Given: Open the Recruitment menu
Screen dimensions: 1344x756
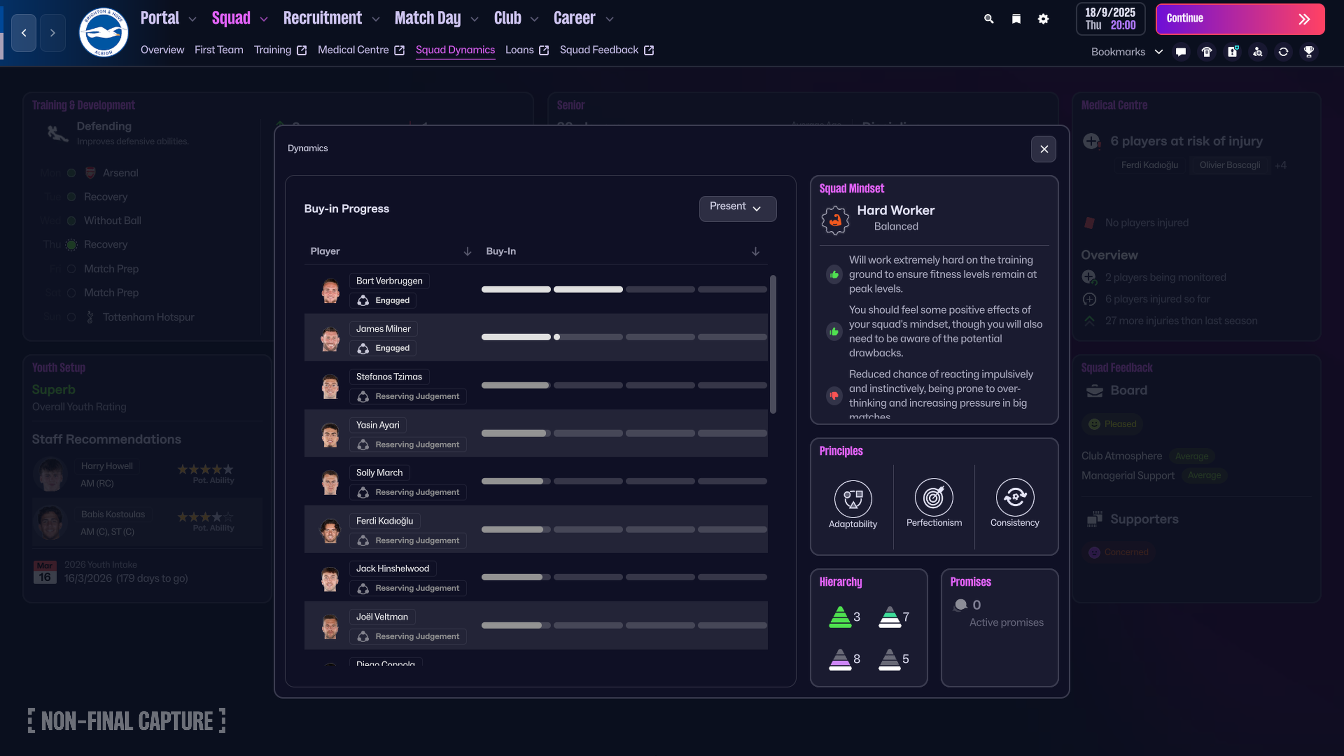Looking at the screenshot, I should point(322,18).
